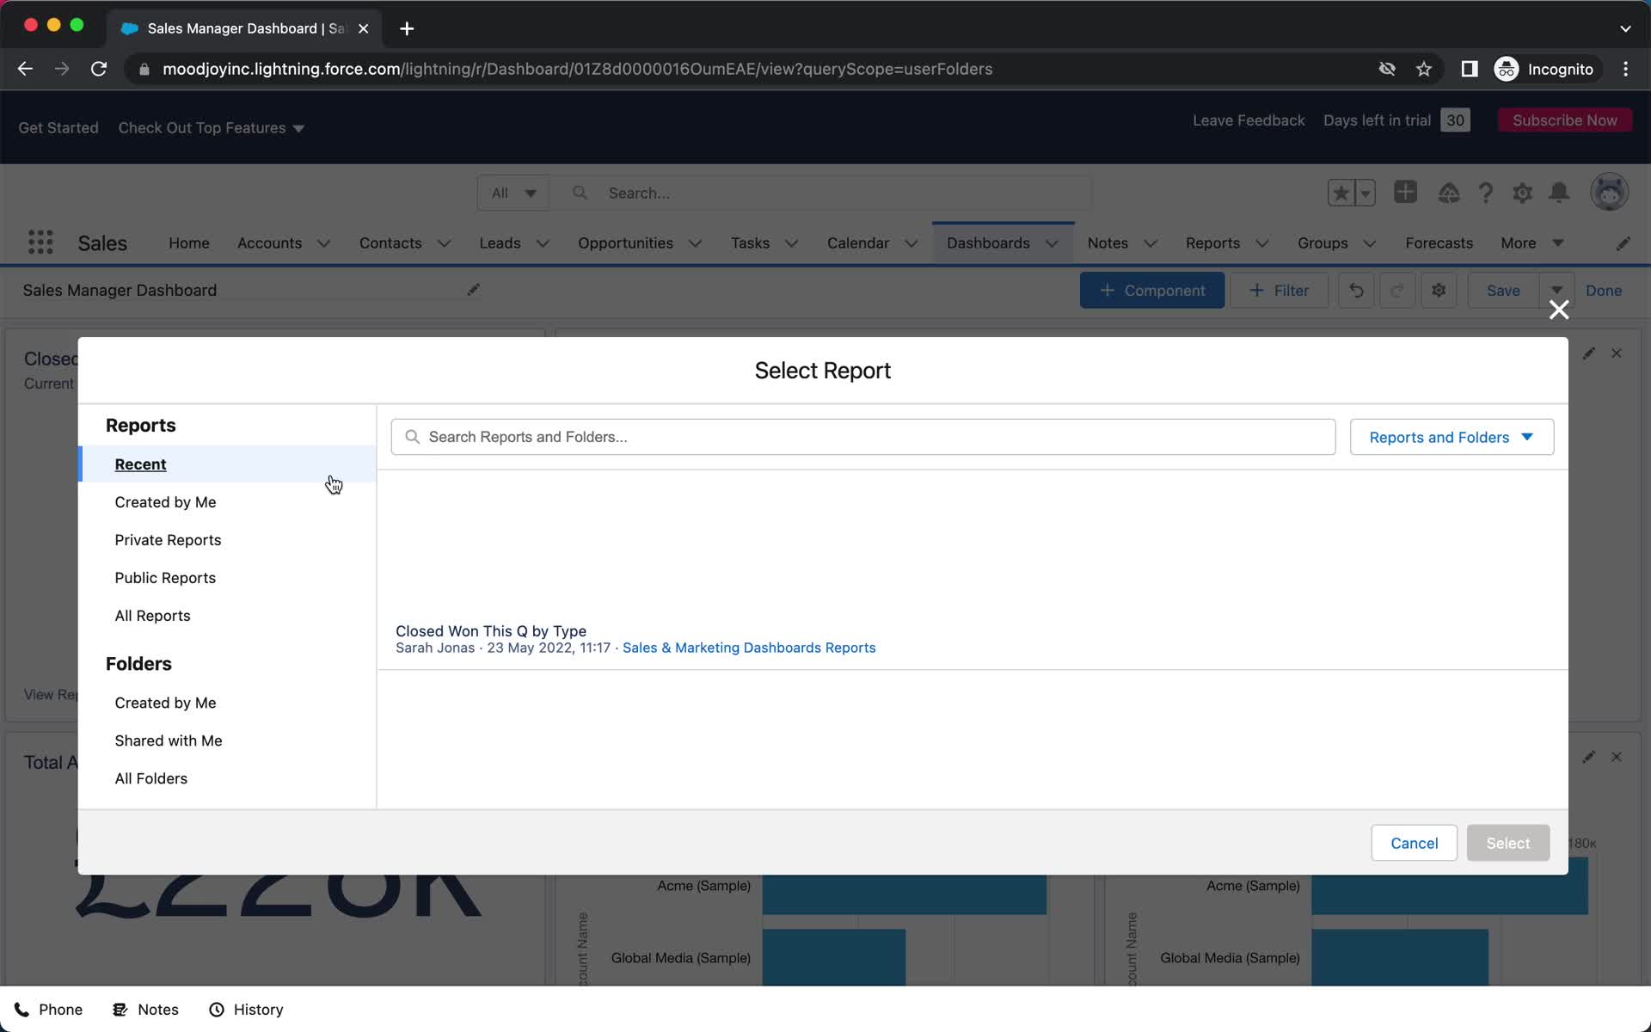Select Shared with Me folder option

point(168,740)
